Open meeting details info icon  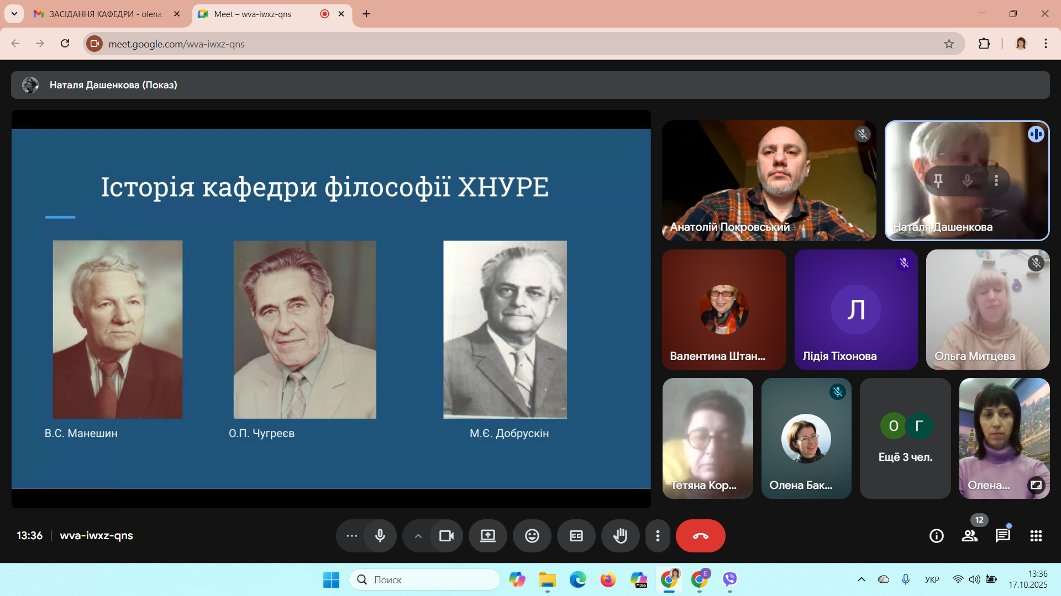(936, 536)
